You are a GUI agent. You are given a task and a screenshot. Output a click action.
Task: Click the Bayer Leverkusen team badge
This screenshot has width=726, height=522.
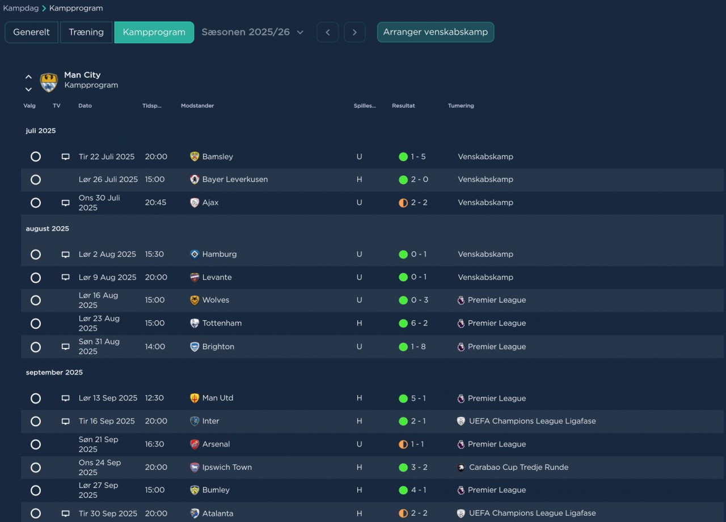195,180
